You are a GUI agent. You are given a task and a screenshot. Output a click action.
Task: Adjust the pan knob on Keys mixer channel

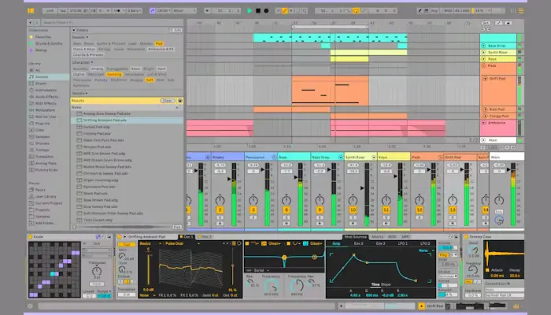(x=386, y=200)
